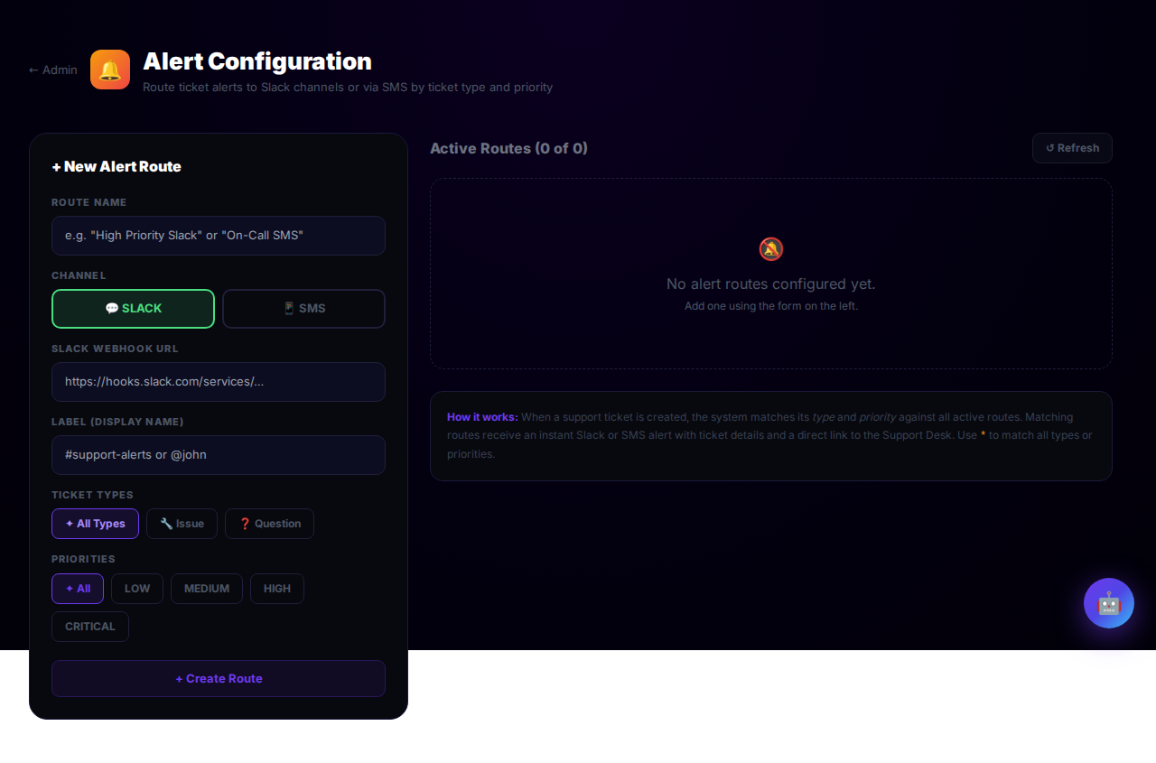
Task: Click the Create Route button
Action: point(219,679)
